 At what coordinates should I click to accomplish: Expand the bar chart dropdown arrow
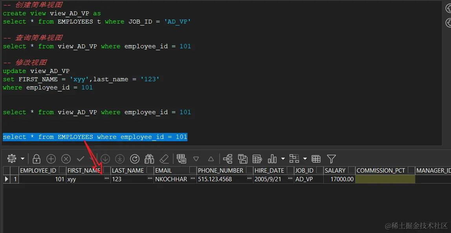283,158
